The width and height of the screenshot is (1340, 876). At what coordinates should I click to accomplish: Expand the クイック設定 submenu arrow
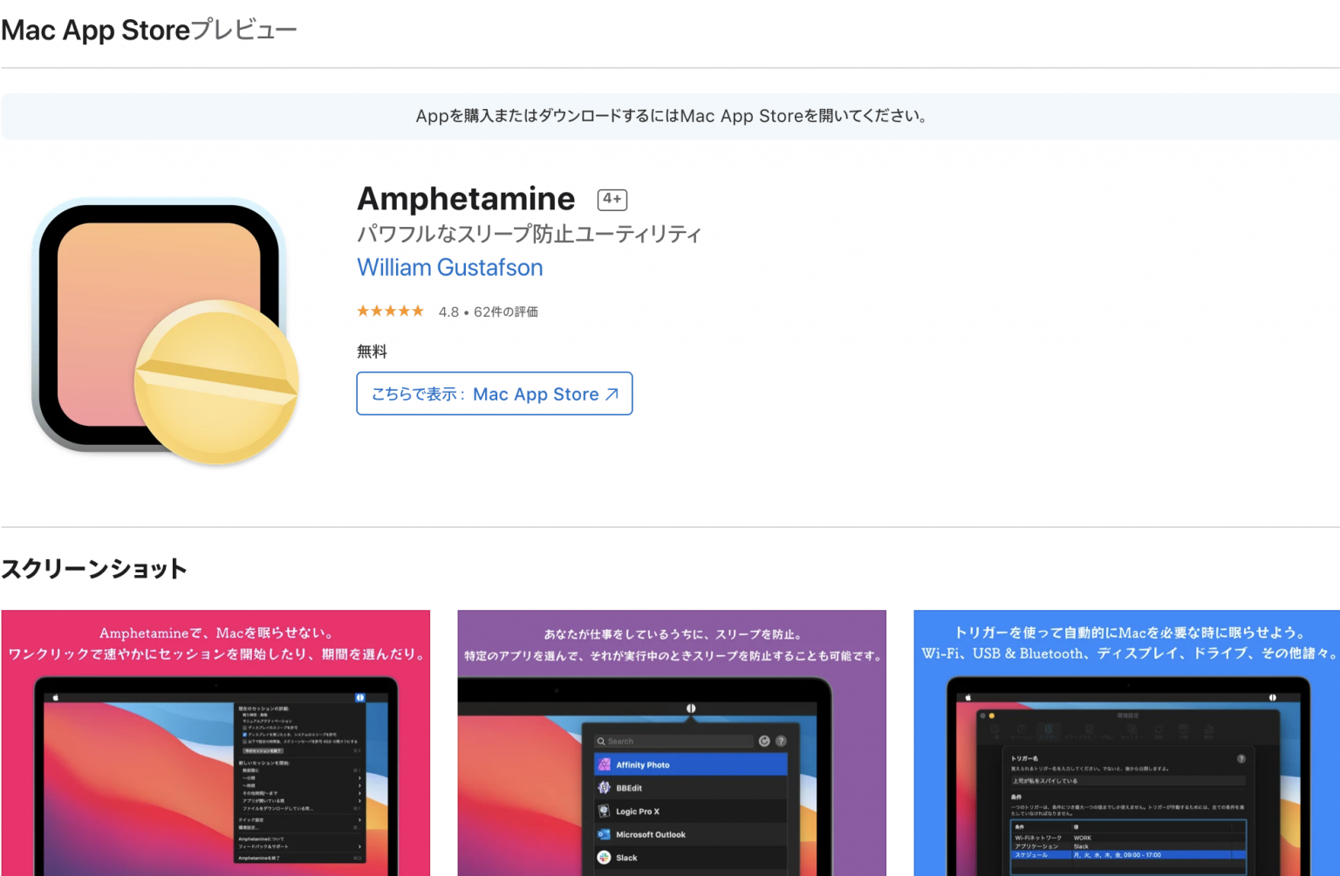tap(359, 820)
